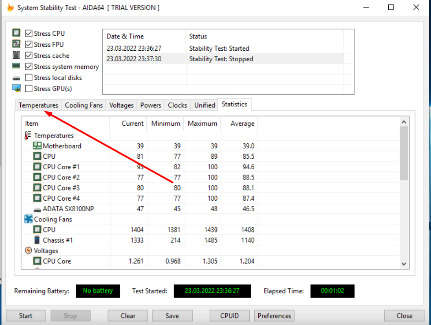Click average value 94.6 for CPU Core #1
The height and width of the screenshot is (325, 431).
tap(249, 167)
